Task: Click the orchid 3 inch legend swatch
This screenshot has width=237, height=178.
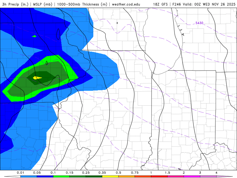Action: point(208,177)
